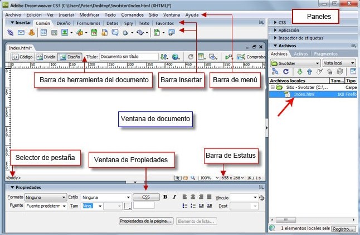Switch to the Formularios insert tab
This screenshot has width=360, height=235.
coord(89,23)
